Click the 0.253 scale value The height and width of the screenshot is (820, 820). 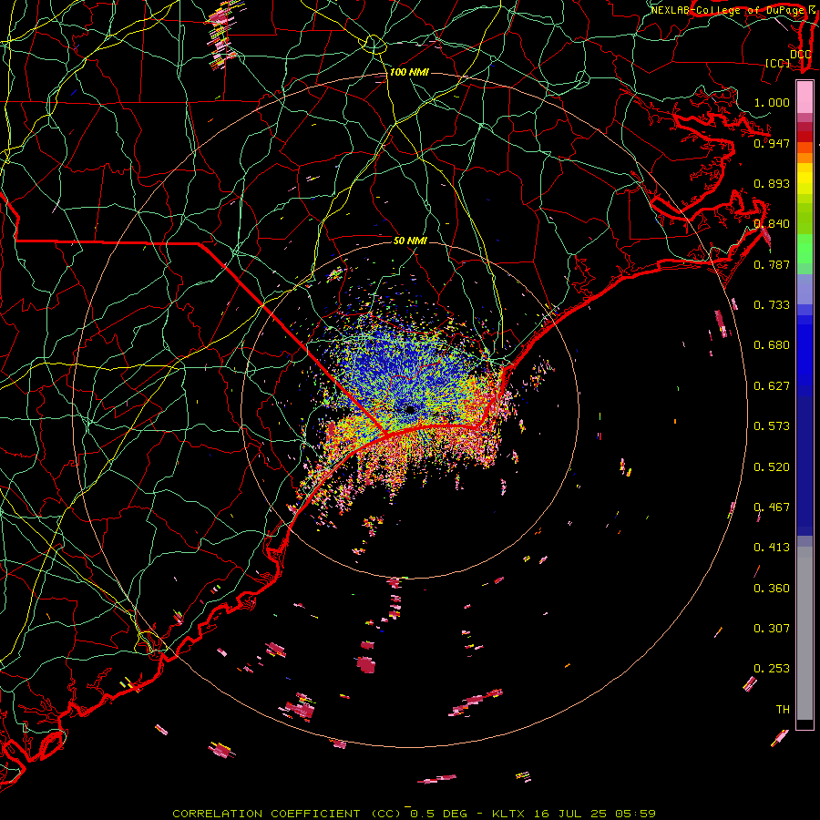pos(772,669)
